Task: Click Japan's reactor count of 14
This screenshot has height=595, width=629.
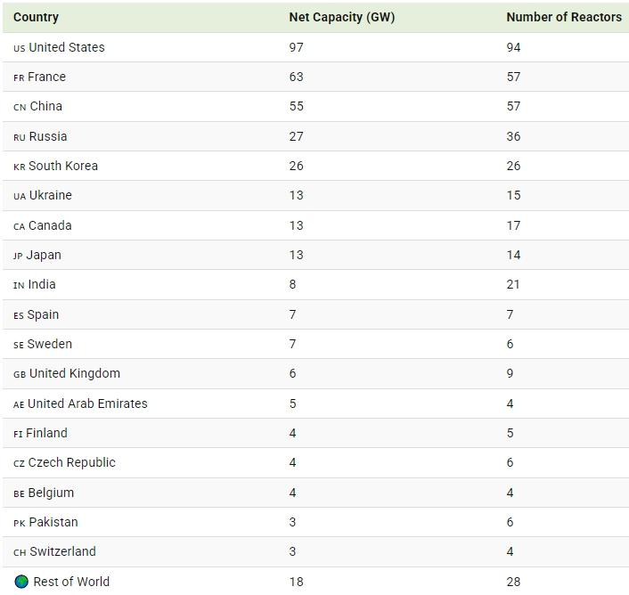Action: (513, 255)
